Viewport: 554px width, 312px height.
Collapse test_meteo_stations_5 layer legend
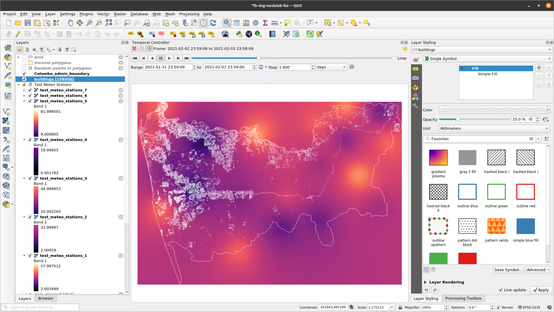(24, 101)
